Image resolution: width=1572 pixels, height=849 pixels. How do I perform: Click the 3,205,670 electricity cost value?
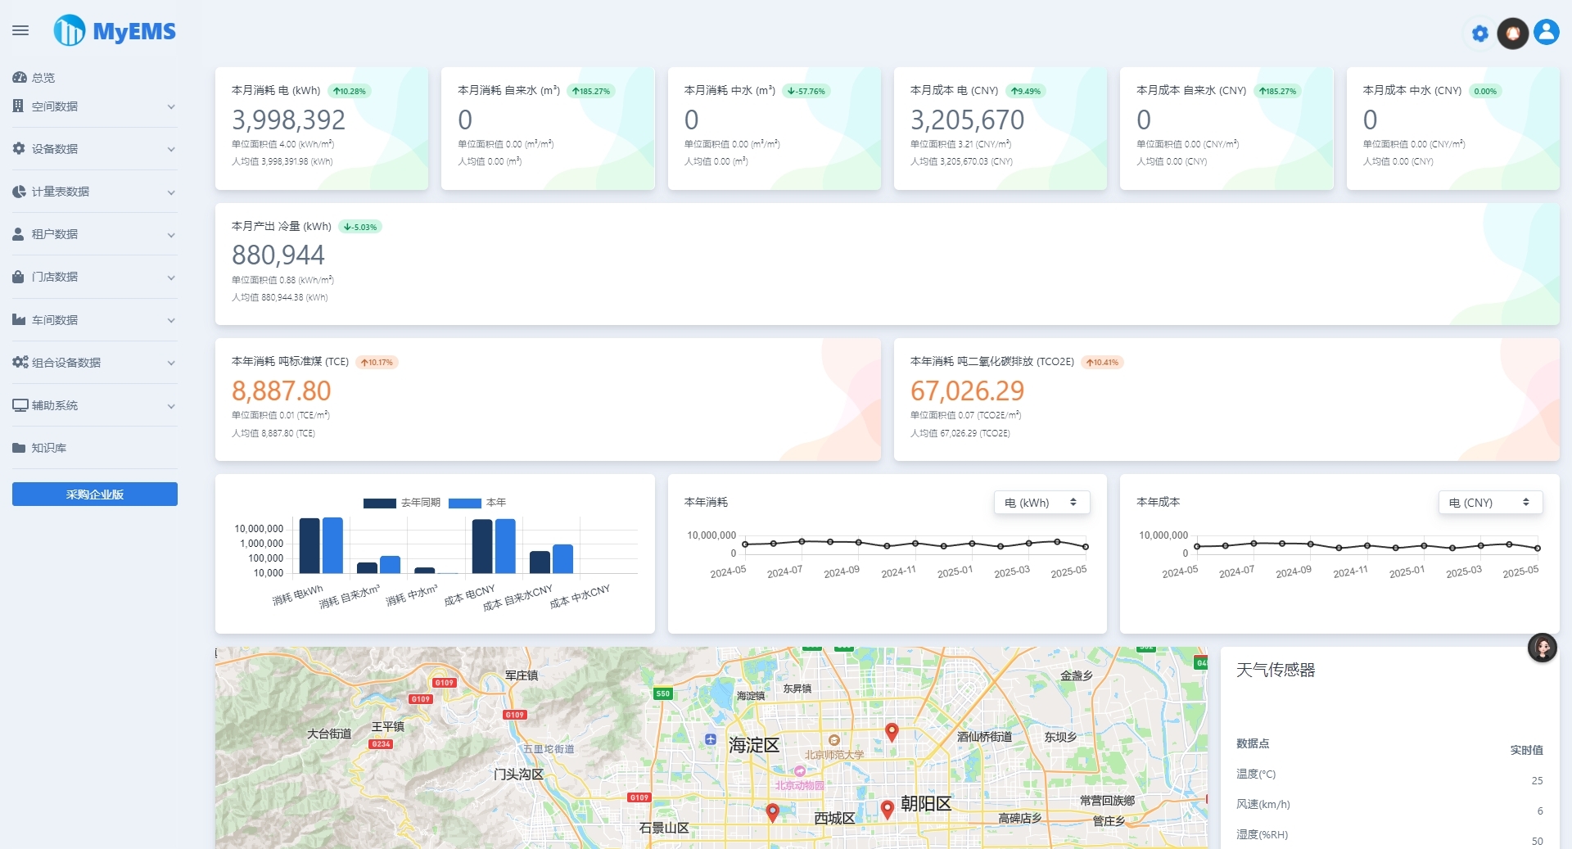967,120
